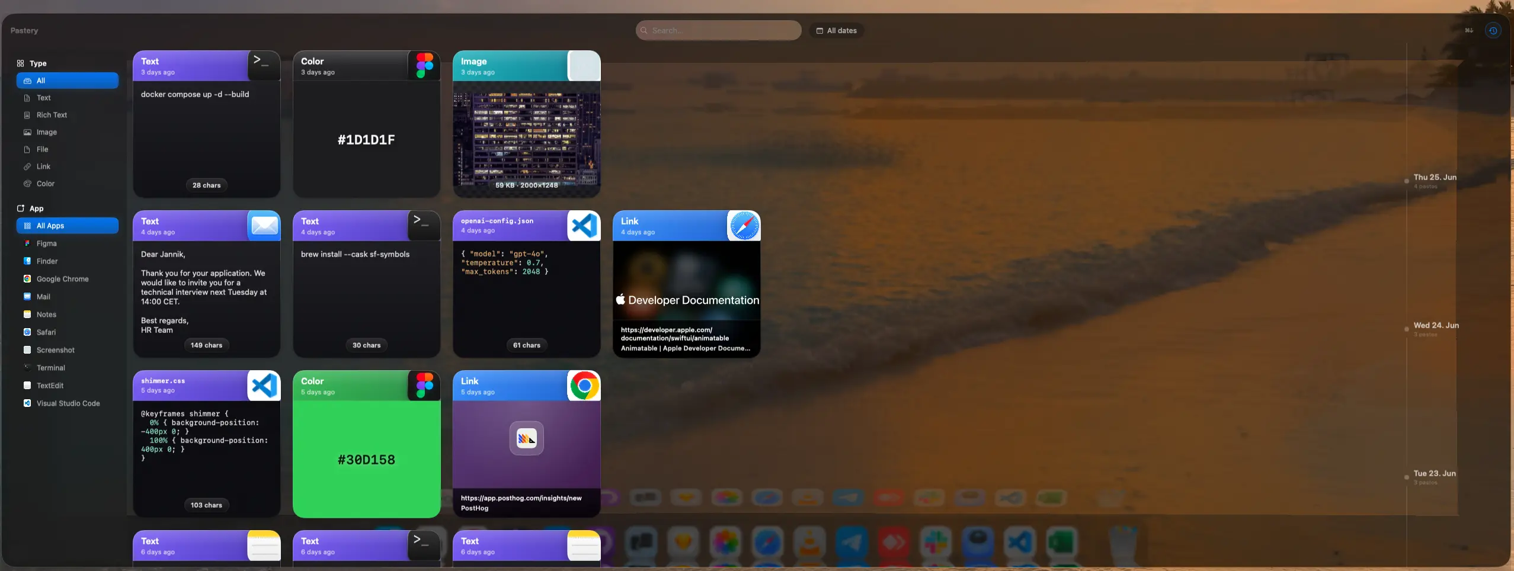
Task: Jump to Wed 24. Jun timeline marker
Action: click(x=1436, y=325)
